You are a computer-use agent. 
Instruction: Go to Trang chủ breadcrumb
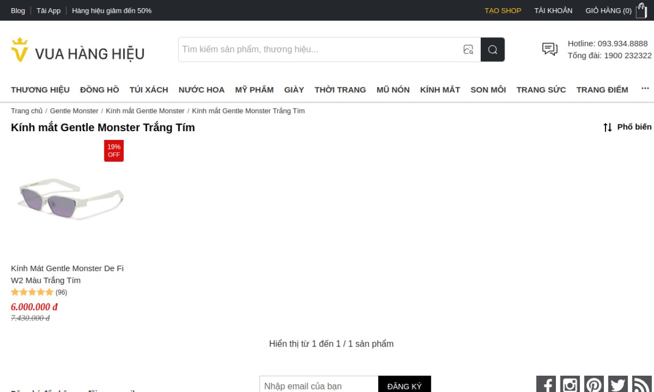click(x=27, y=111)
